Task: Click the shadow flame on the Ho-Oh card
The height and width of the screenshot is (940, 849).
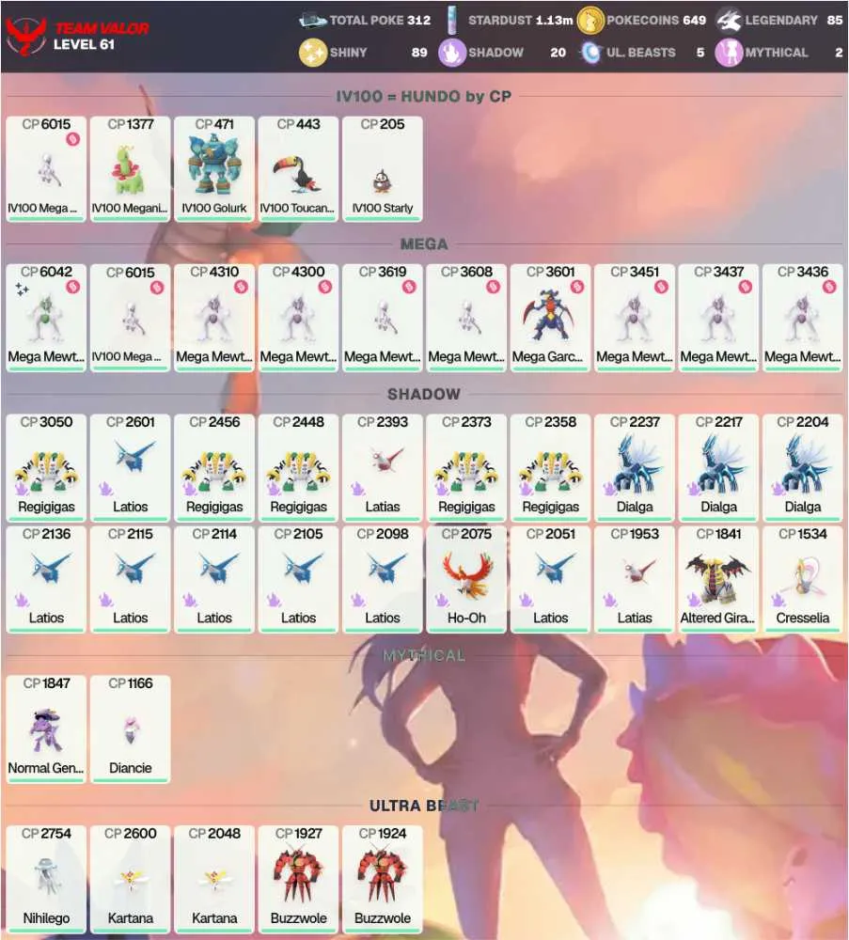Action: (442, 600)
